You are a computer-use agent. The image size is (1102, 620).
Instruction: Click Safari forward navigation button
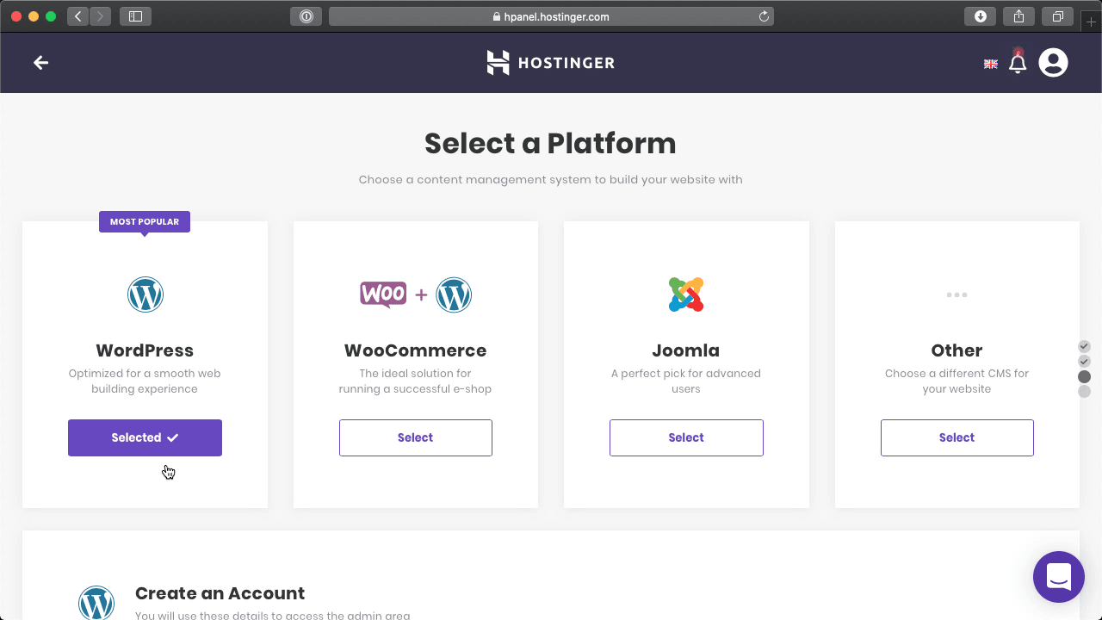[x=100, y=15]
